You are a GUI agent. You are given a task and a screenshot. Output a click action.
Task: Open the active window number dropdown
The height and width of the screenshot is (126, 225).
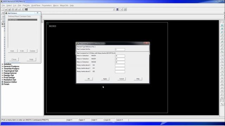point(222,22)
